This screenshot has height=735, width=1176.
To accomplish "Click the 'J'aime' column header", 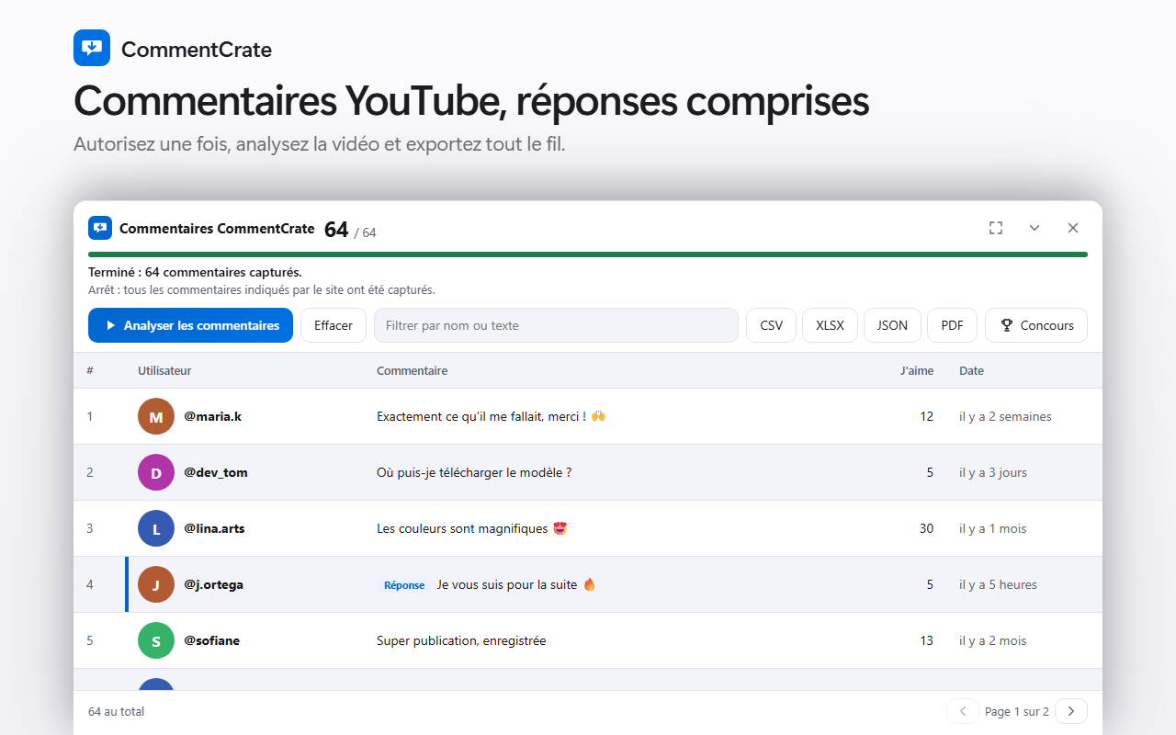I will [917, 370].
